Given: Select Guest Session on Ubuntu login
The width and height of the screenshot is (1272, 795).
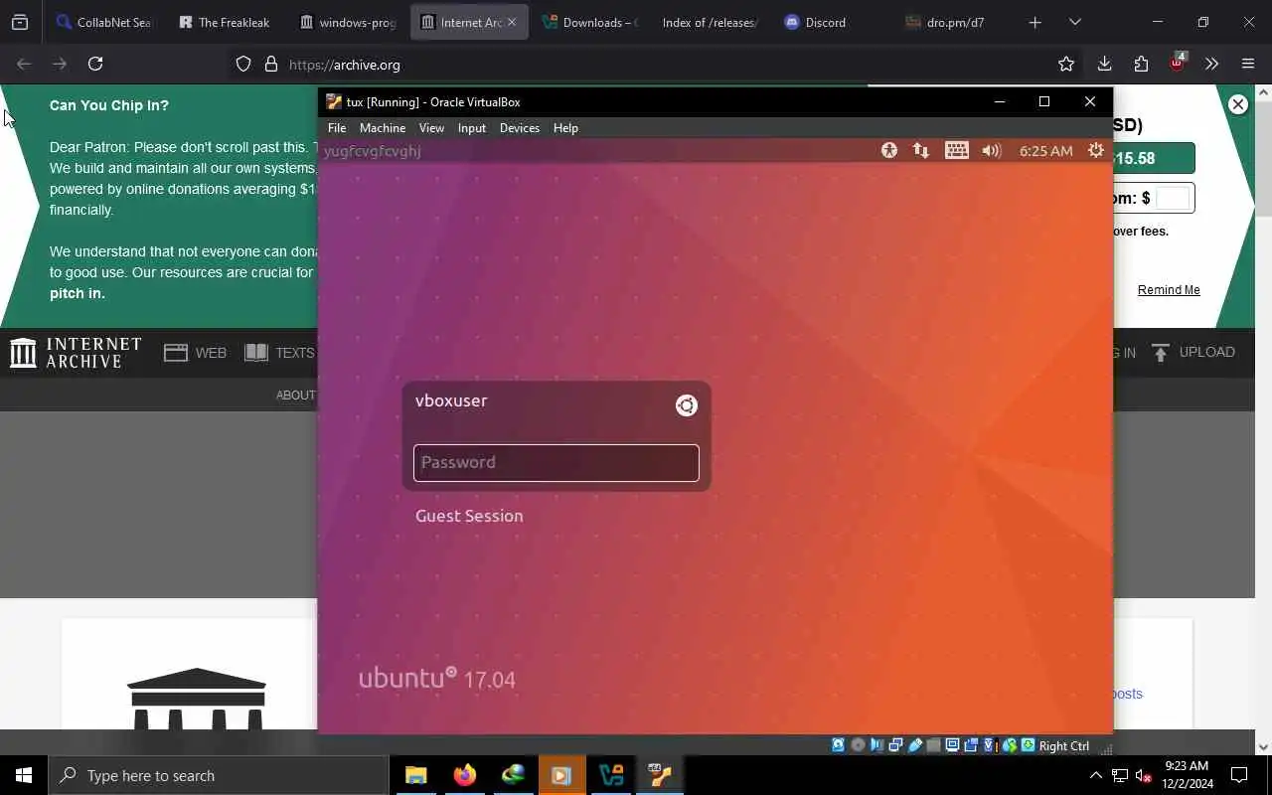Looking at the screenshot, I should tap(469, 516).
